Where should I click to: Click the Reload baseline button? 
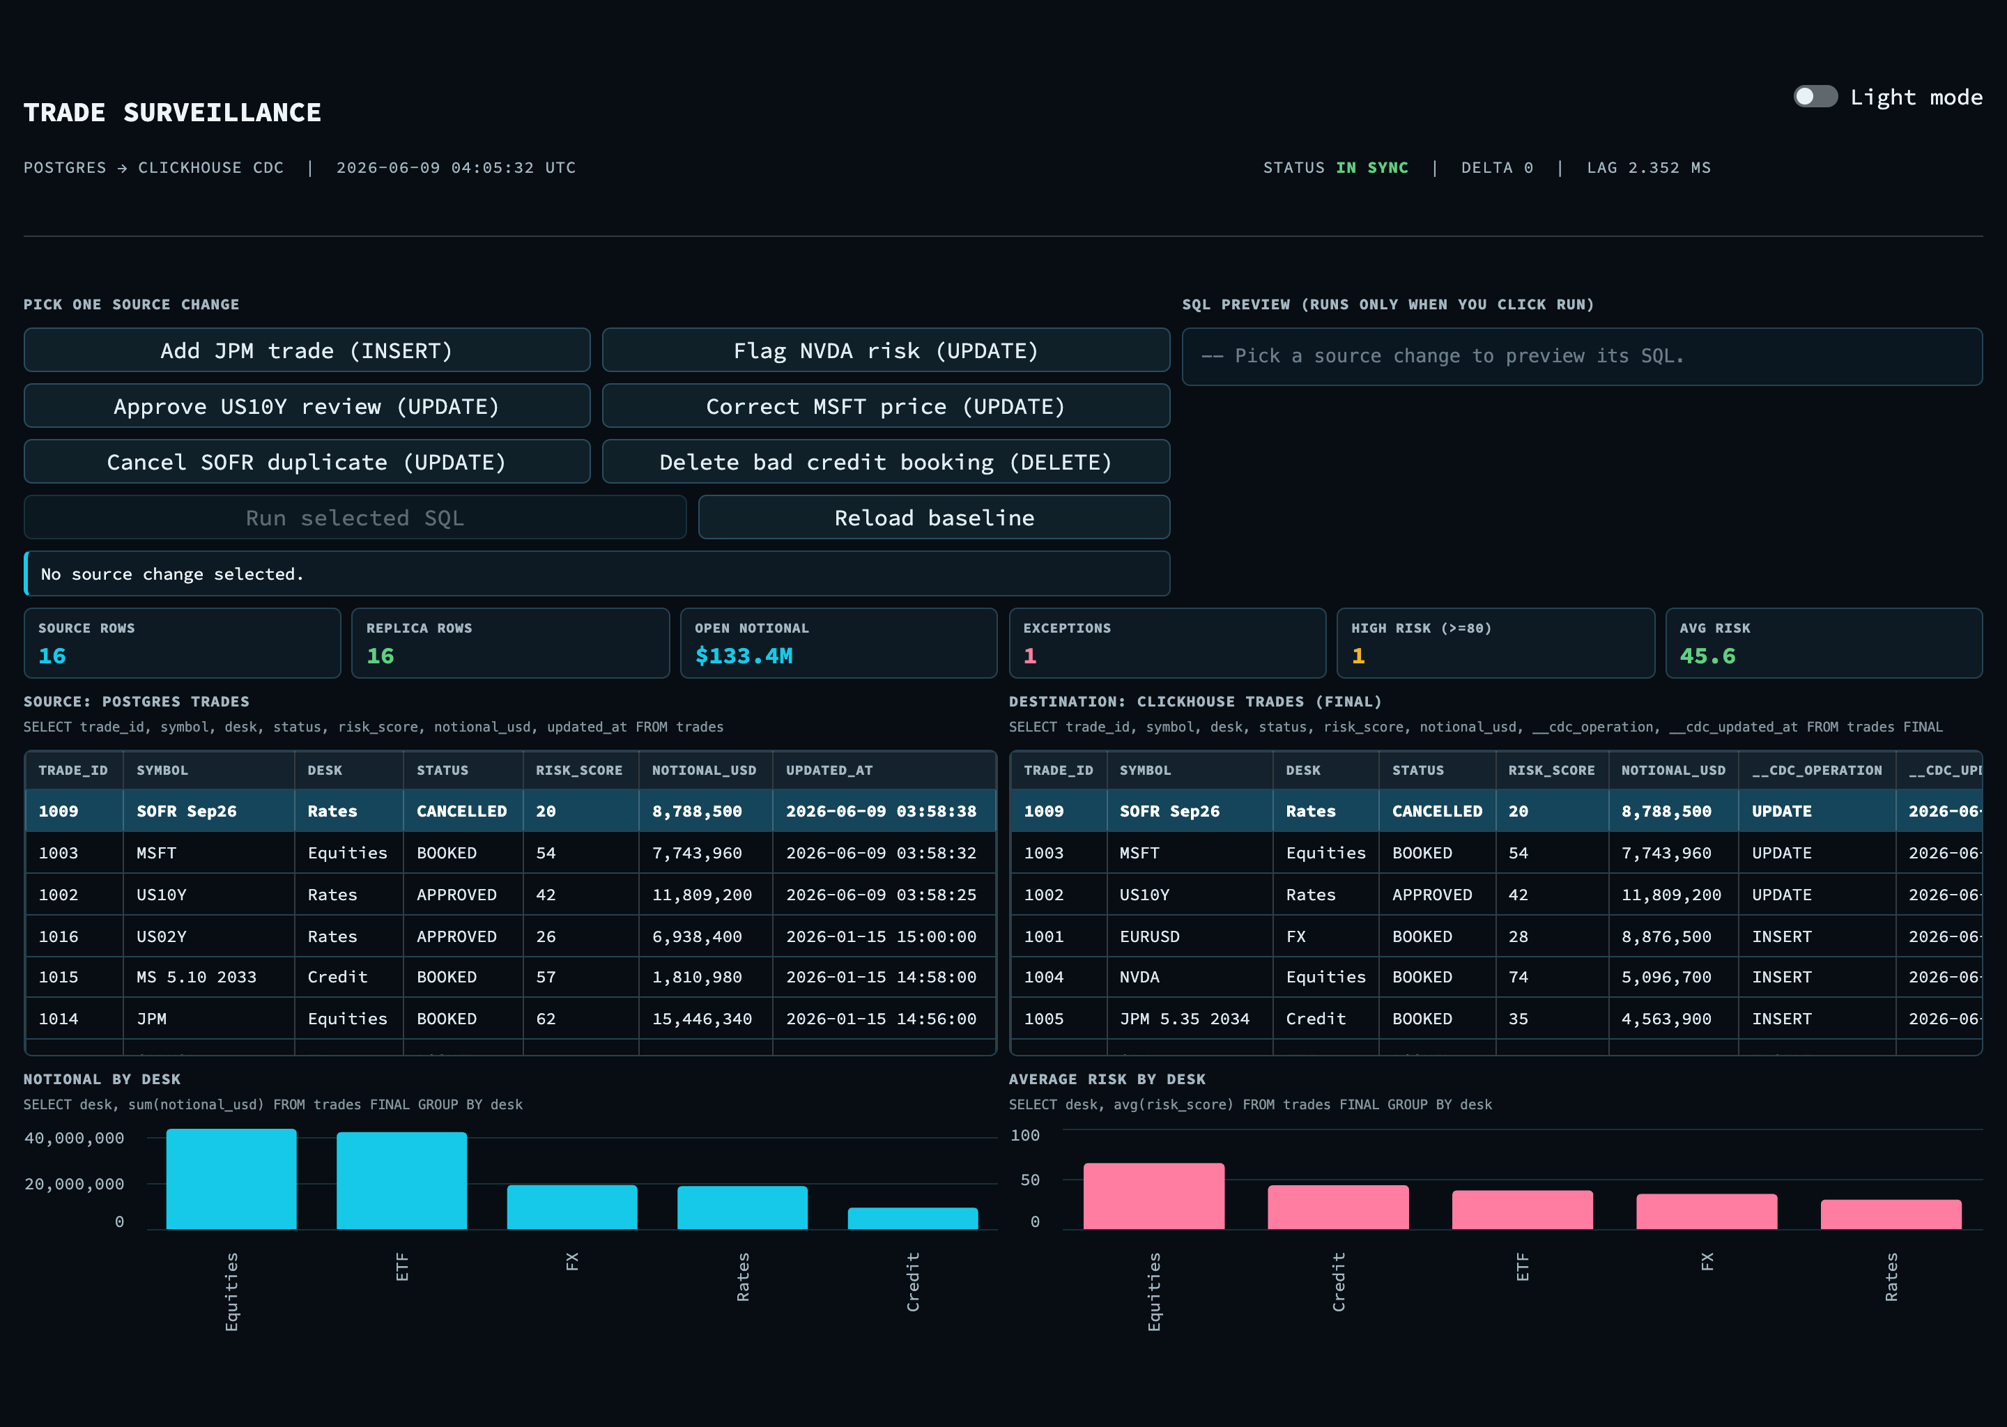click(934, 518)
